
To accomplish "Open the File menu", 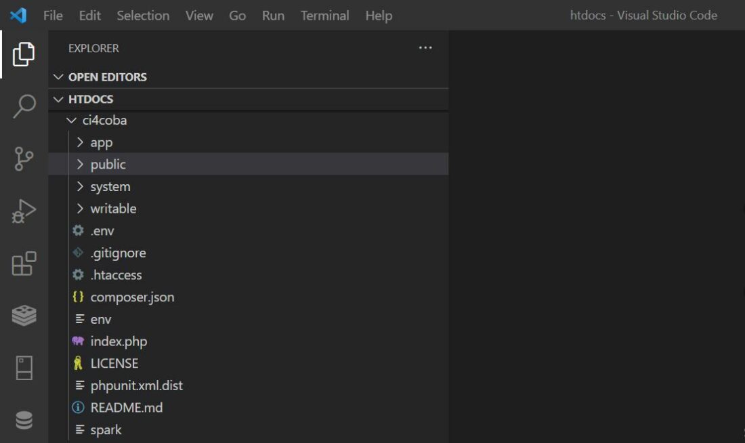I will coord(53,16).
